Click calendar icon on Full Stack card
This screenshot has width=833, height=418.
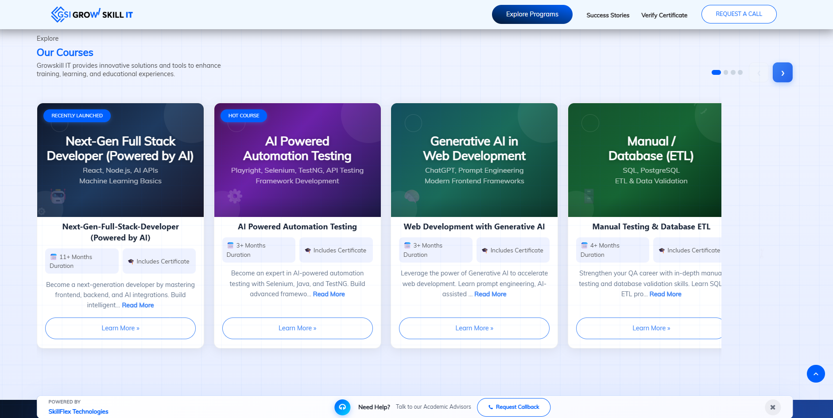coord(54,257)
